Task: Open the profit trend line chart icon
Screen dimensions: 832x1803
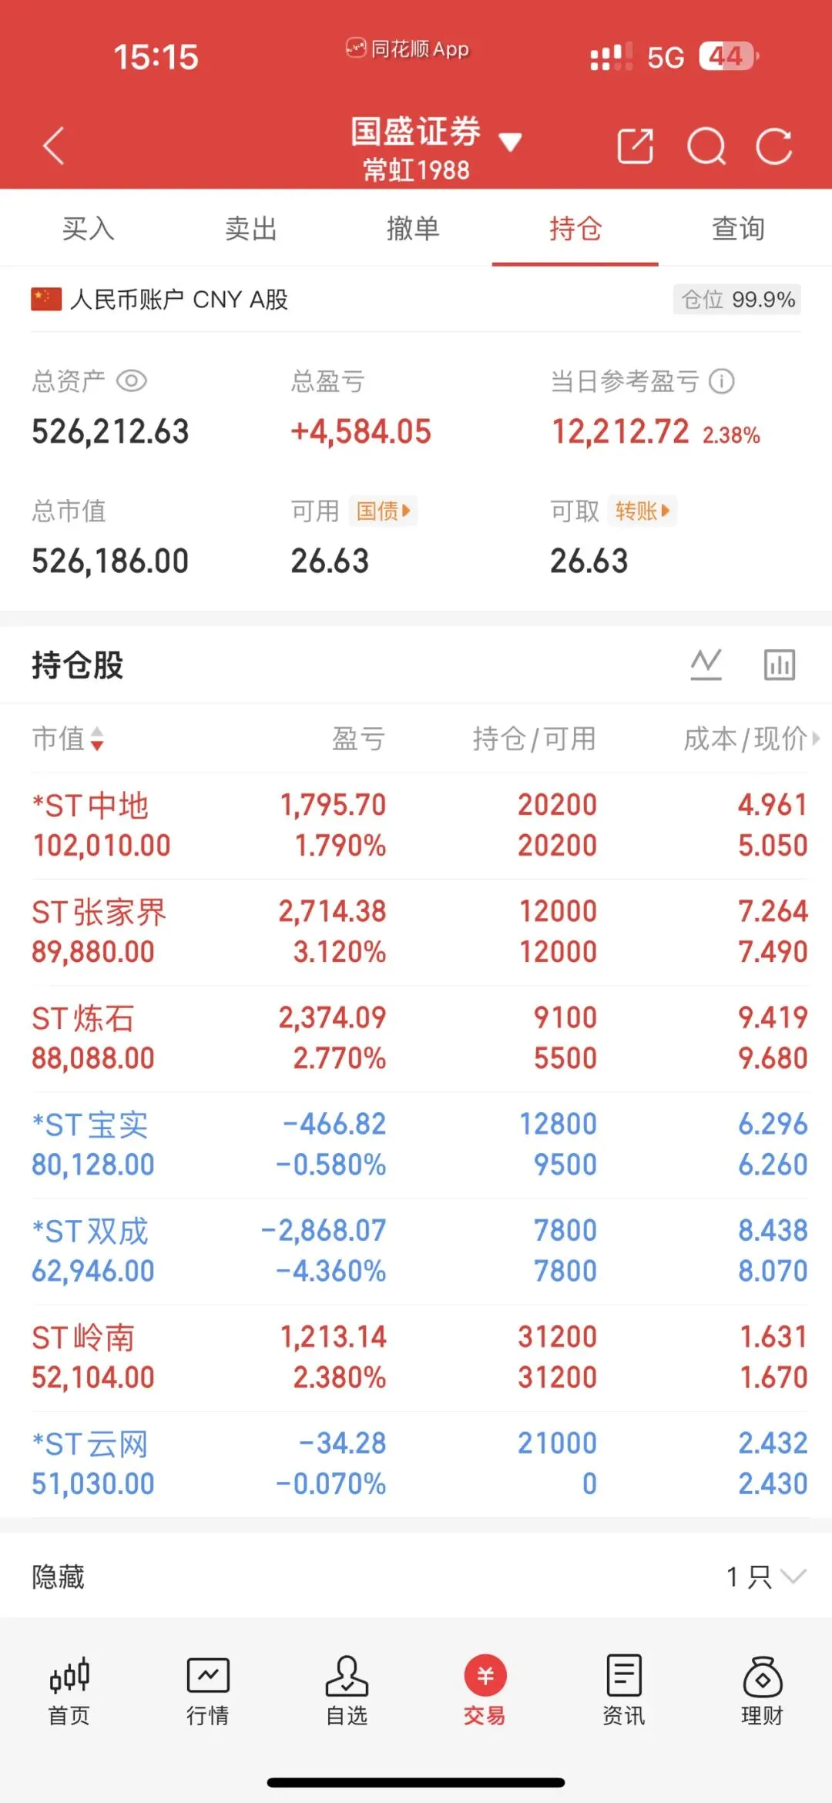Action: coord(706,665)
